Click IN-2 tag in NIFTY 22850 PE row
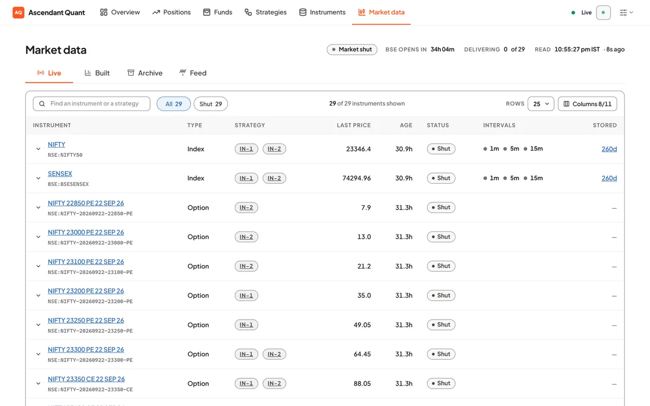This screenshot has width=650, height=406. point(246,208)
